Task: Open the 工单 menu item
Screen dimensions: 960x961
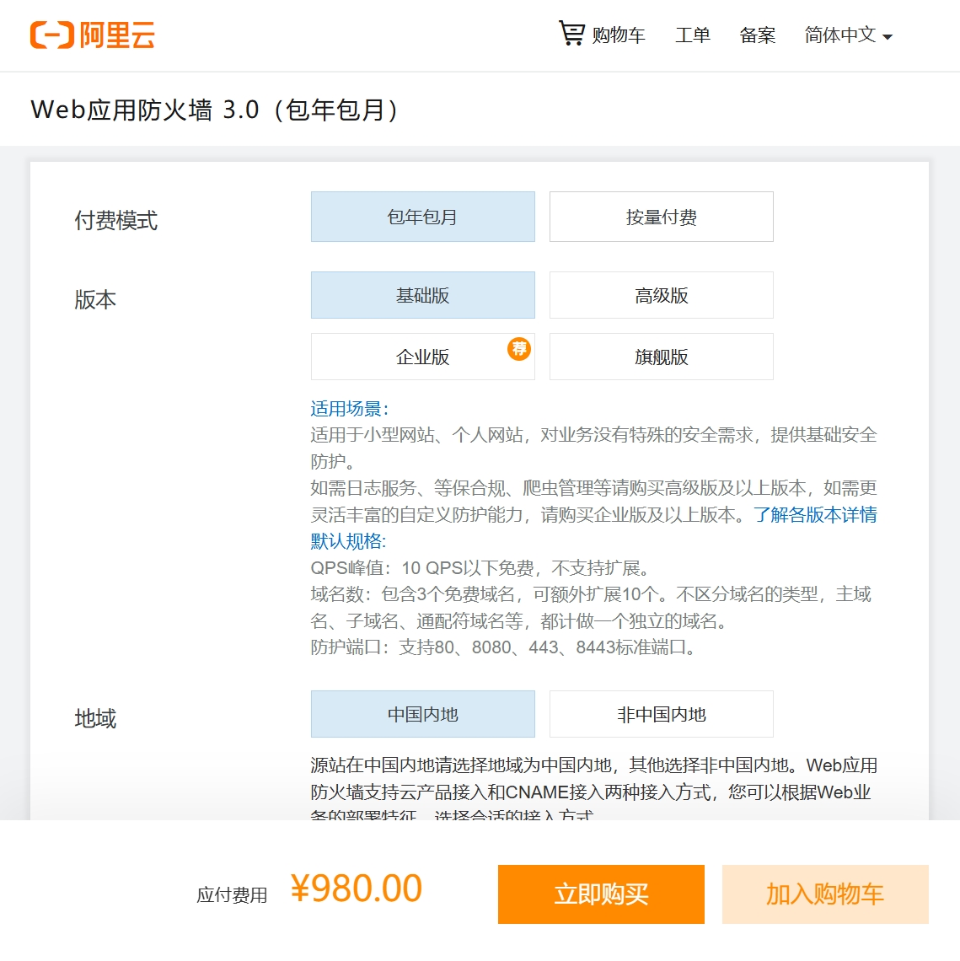Action: click(692, 35)
